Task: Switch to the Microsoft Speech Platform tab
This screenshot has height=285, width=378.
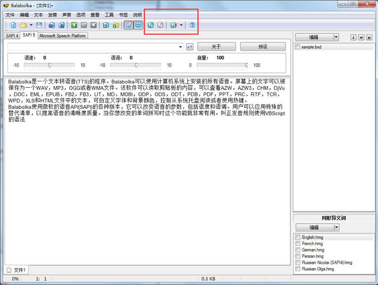Action: [x=63, y=36]
